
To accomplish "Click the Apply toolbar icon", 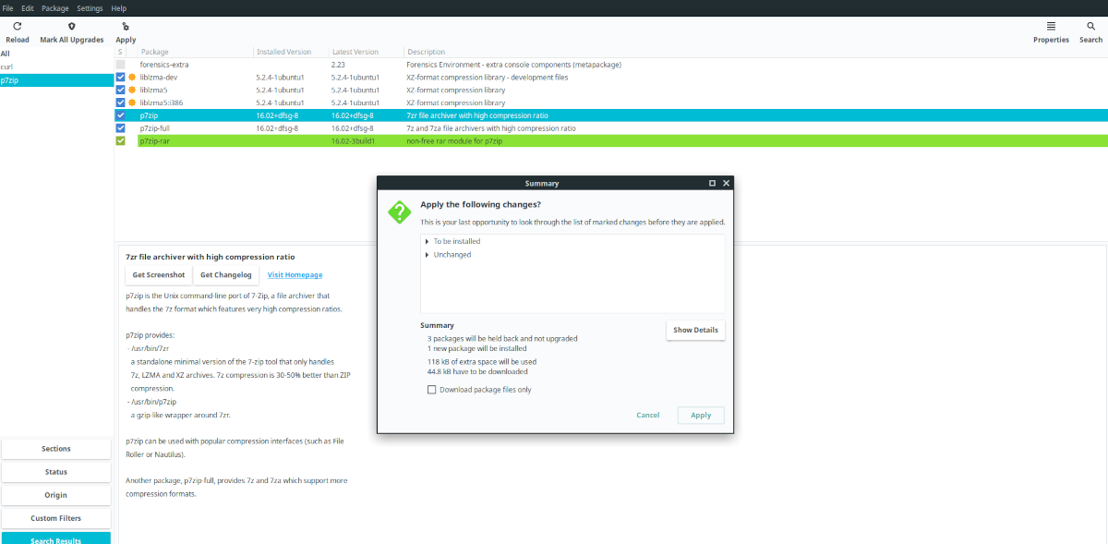I will (x=126, y=27).
